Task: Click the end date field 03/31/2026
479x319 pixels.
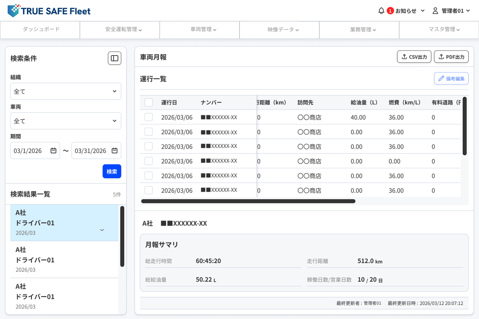Action: (96, 151)
